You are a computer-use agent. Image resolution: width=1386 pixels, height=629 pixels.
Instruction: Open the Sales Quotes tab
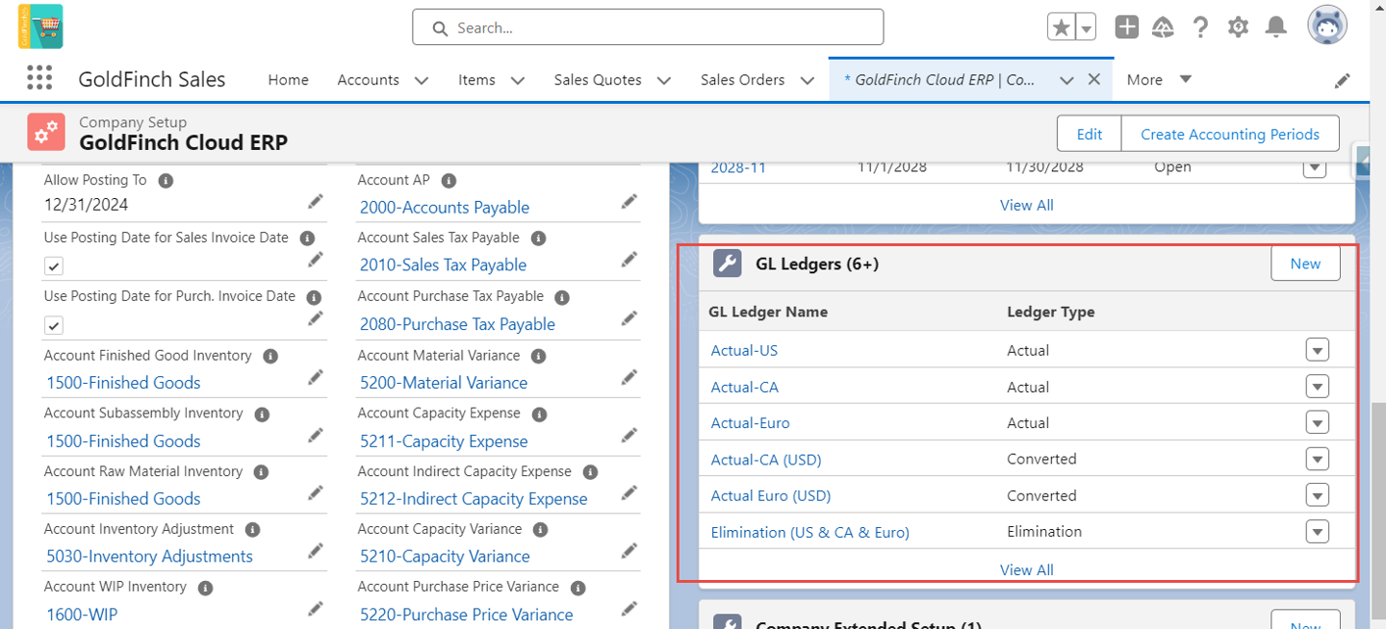(598, 80)
